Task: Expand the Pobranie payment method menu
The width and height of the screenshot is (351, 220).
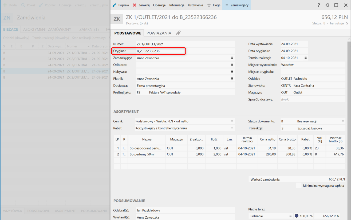Action: 290,216
